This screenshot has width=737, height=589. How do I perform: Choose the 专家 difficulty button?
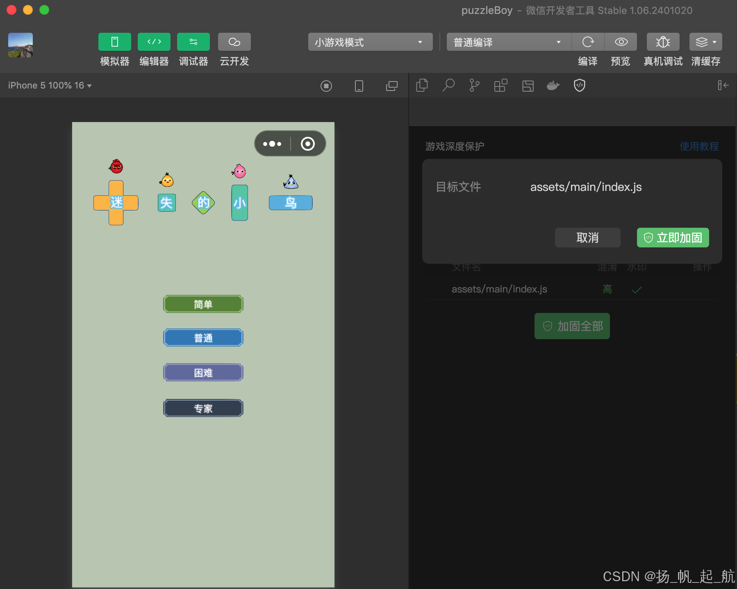tap(203, 408)
